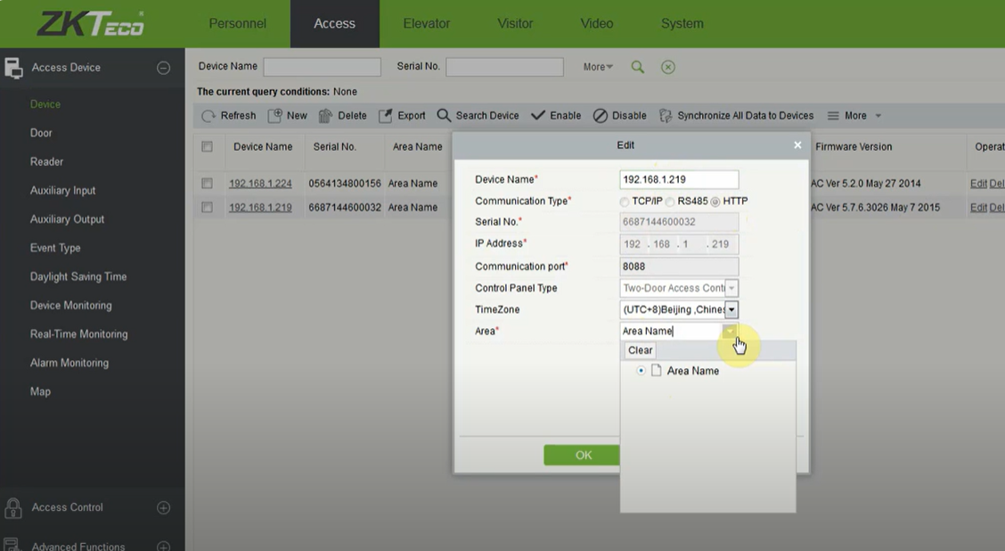Viewport: 1005px width, 551px height.
Task: Check the 192.168.1.224 row checkbox
Action: [x=207, y=184]
